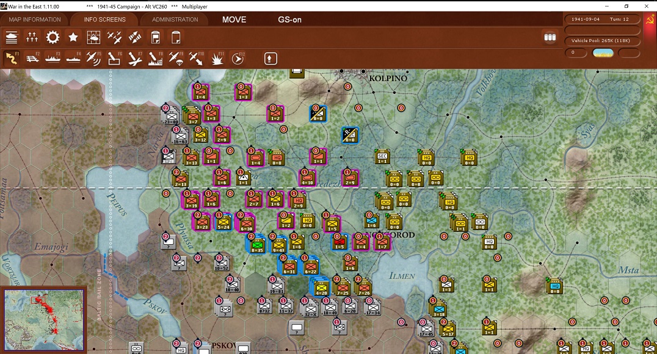
Task: Select the 4=10 unit counter
Action: click(x=308, y=178)
